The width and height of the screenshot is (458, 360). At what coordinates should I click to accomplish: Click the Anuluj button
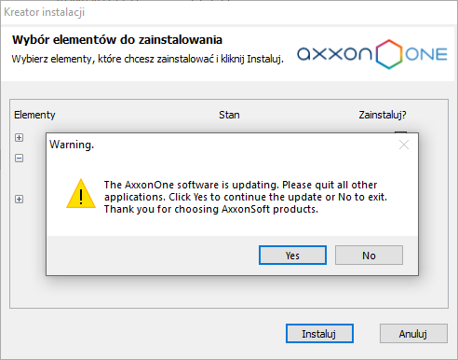coord(413,334)
